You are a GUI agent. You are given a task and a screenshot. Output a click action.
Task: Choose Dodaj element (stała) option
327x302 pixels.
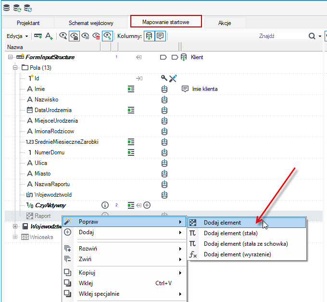[x=247, y=233]
